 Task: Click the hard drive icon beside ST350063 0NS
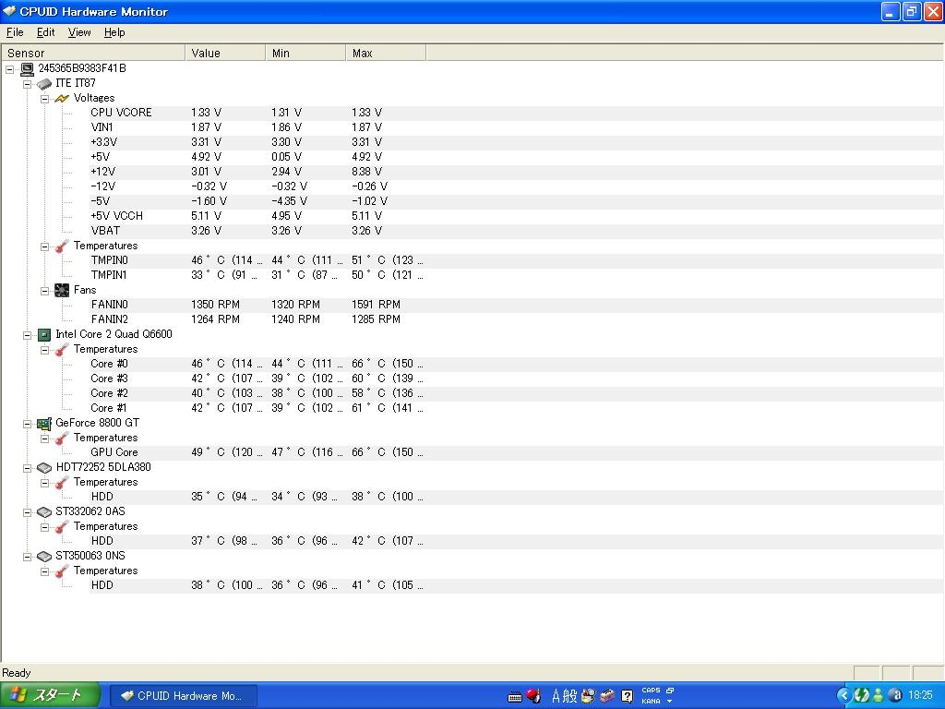[x=44, y=557]
